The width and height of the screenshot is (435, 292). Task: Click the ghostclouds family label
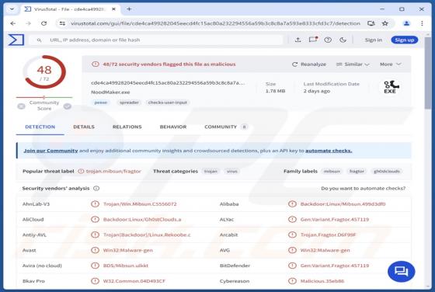tap(387, 172)
